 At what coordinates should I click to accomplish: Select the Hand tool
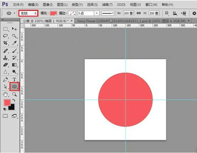[5, 94]
